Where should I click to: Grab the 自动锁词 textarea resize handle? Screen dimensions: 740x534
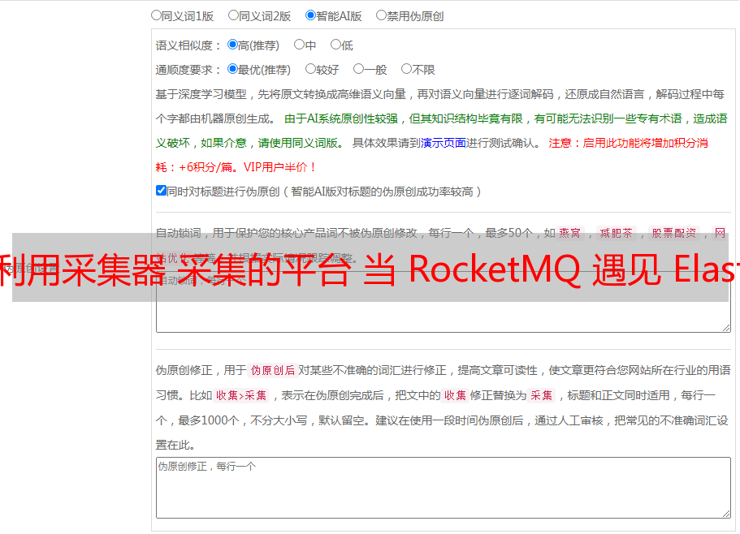[x=726, y=328]
